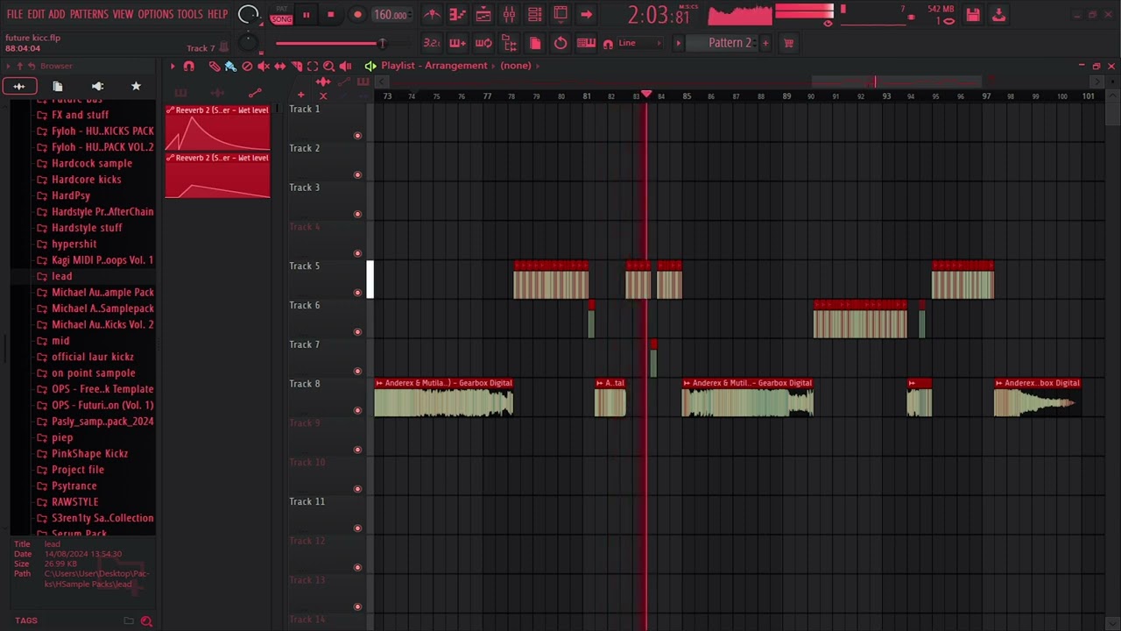Image resolution: width=1121 pixels, height=631 pixels.
Task: Open the playlist options menu arrow
Action: point(173,66)
